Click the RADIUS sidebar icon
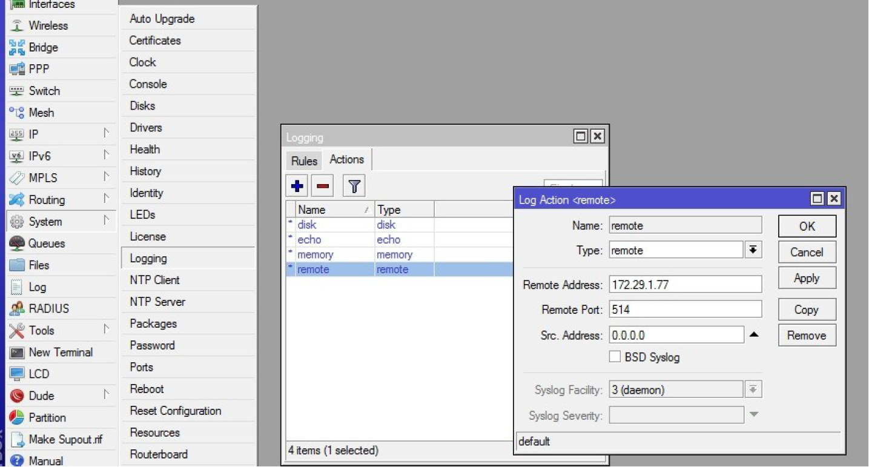The width and height of the screenshot is (869, 467). (17, 309)
